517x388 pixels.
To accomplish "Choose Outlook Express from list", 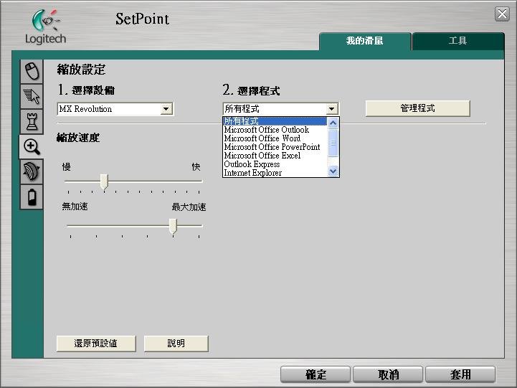I will [275, 164].
